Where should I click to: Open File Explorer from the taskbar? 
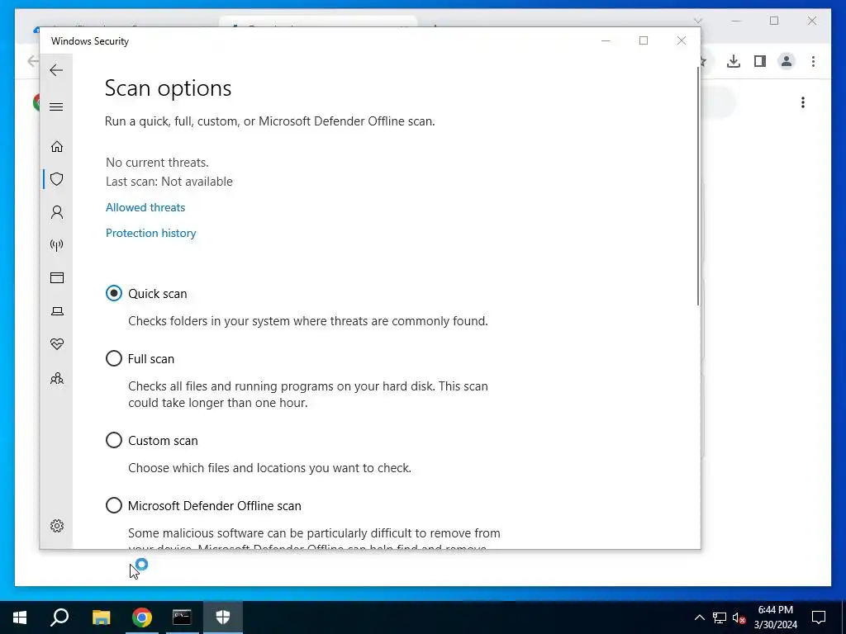pos(101,617)
